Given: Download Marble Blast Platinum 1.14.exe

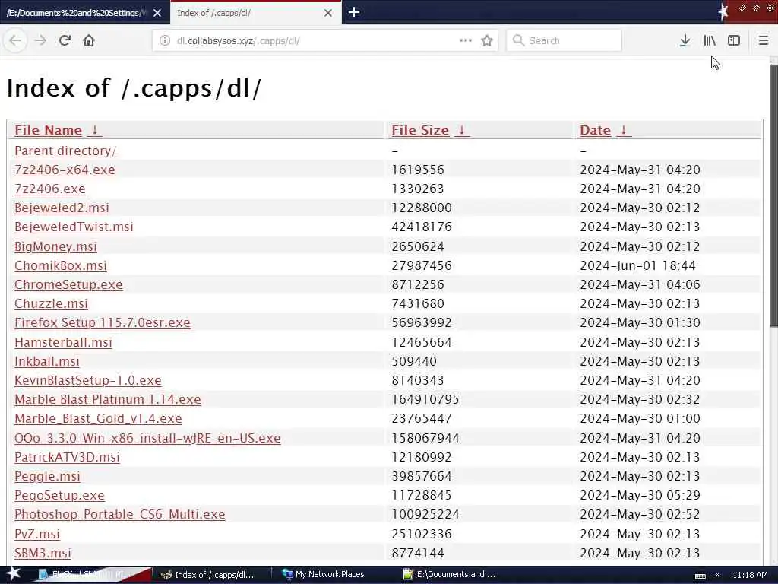Looking at the screenshot, I should (108, 399).
